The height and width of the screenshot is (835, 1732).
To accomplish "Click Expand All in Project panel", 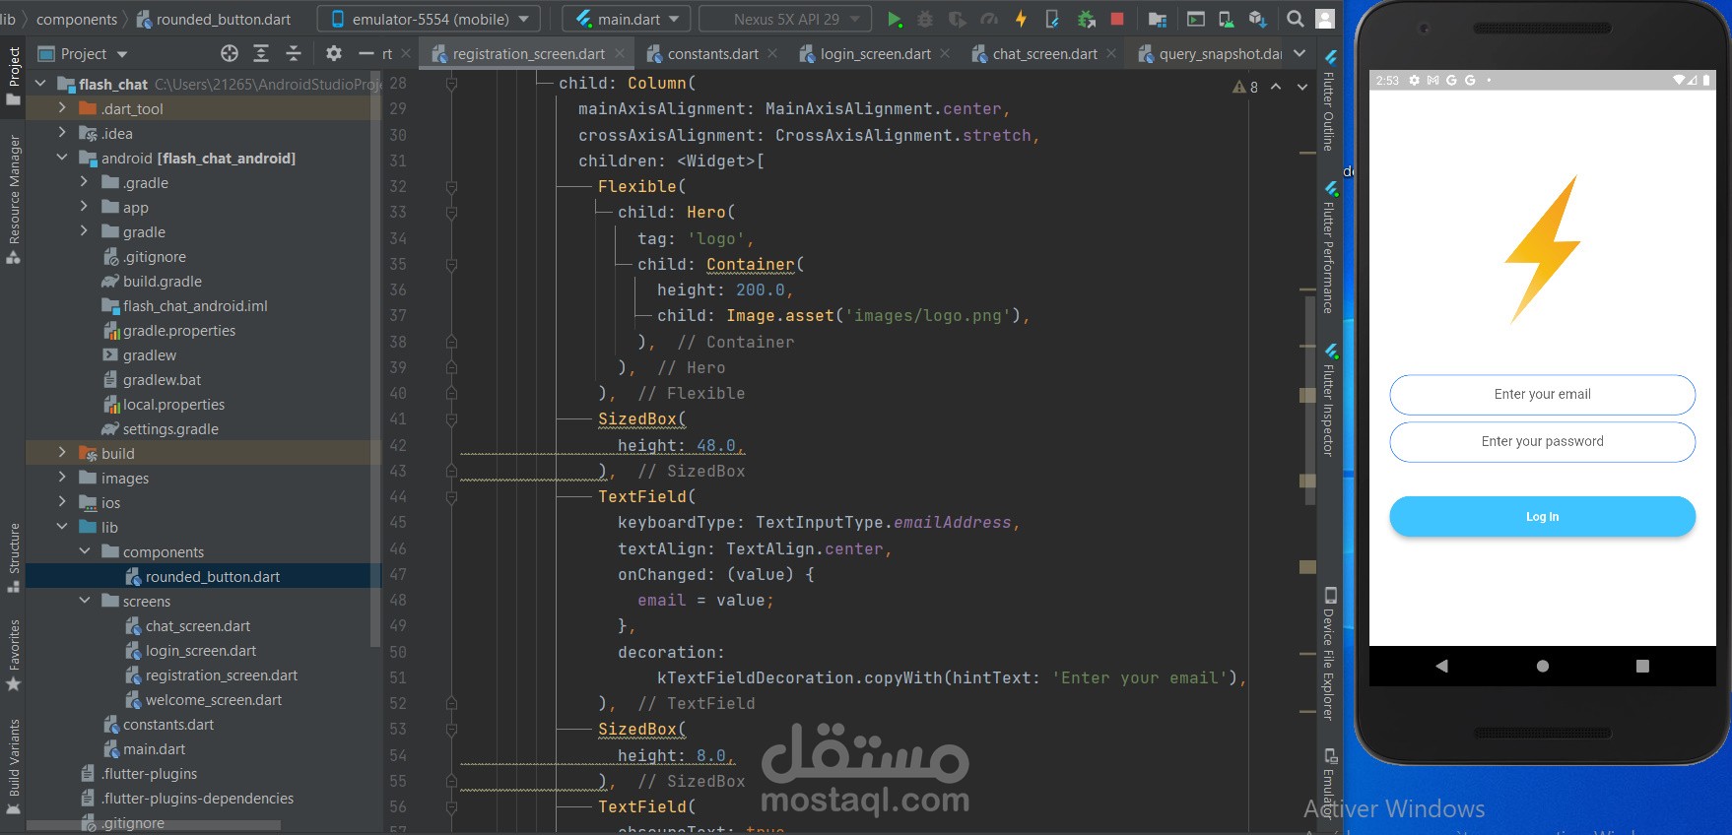I will click(261, 53).
